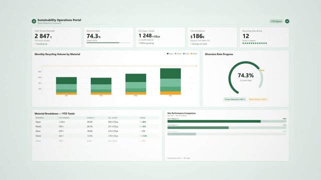Click the February stacked bar

coord(101,86)
